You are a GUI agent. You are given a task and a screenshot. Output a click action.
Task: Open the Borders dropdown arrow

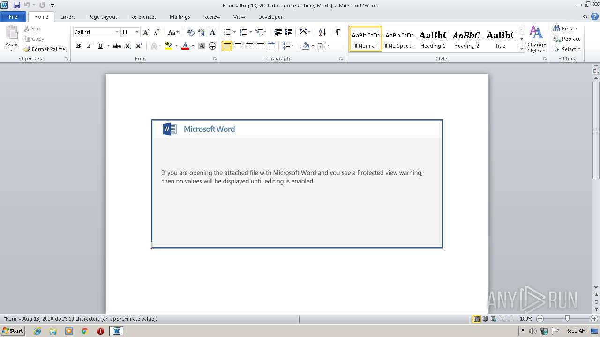click(328, 46)
